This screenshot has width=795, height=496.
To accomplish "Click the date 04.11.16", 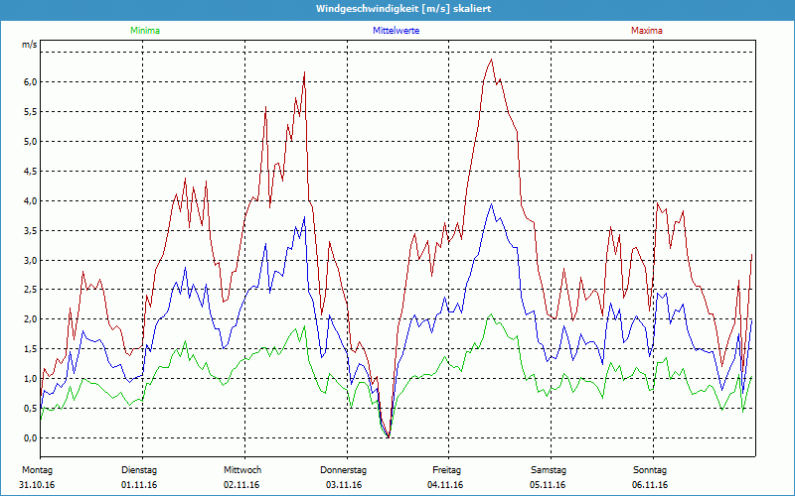I will tap(445, 485).
